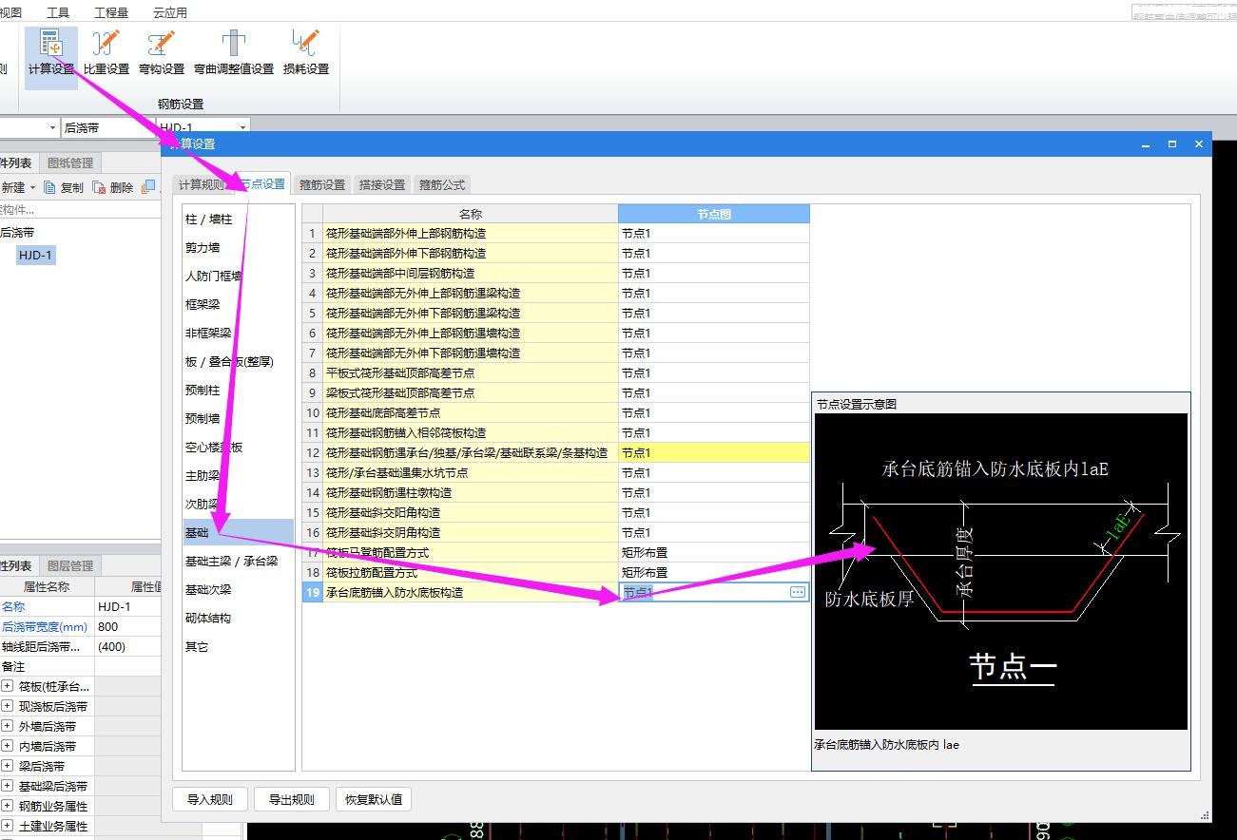Click the 节点一 diagram preview
1237x840 pixels.
coord(1000,571)
